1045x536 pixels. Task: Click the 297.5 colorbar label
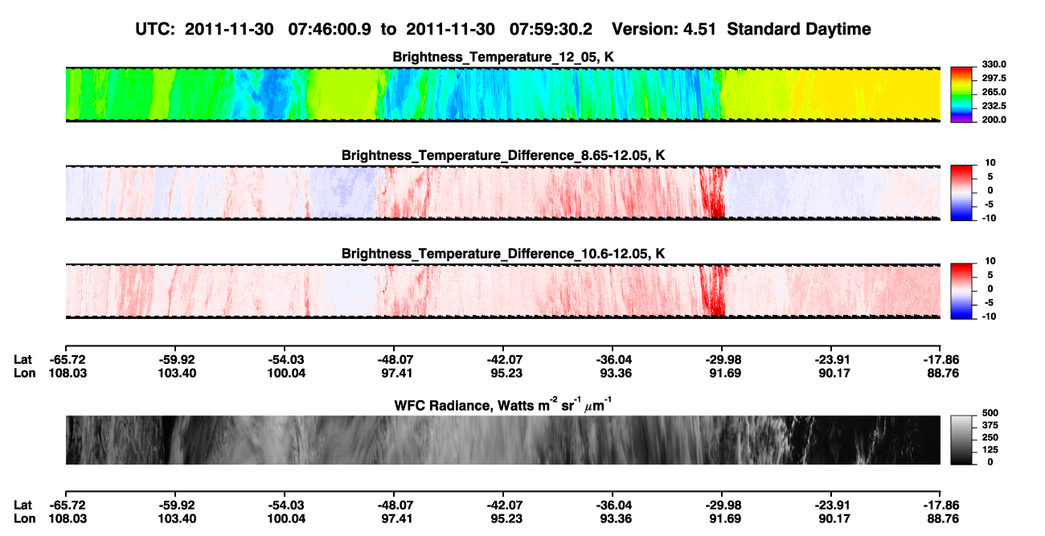click(x=993, y=78)
